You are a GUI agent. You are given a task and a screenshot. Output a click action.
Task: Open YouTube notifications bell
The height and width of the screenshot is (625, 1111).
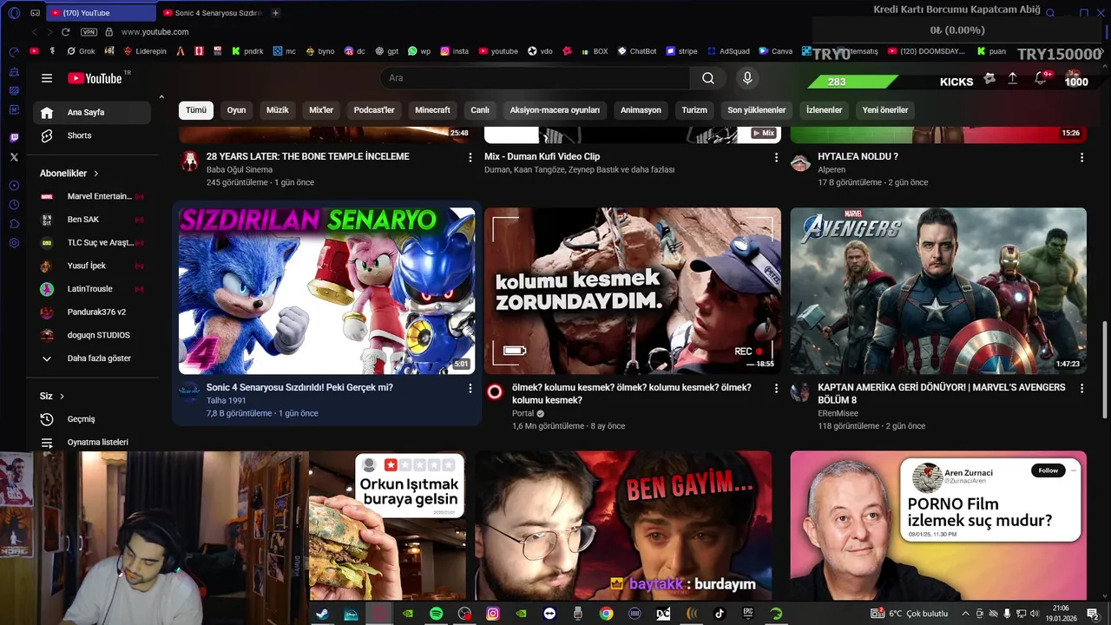click(x=1041, y=79)
